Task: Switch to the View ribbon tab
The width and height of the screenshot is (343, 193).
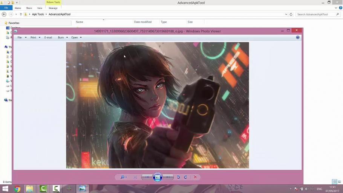Action: 40,8
